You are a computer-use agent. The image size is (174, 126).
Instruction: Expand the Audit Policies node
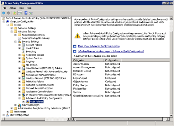[x=23, y=102]
